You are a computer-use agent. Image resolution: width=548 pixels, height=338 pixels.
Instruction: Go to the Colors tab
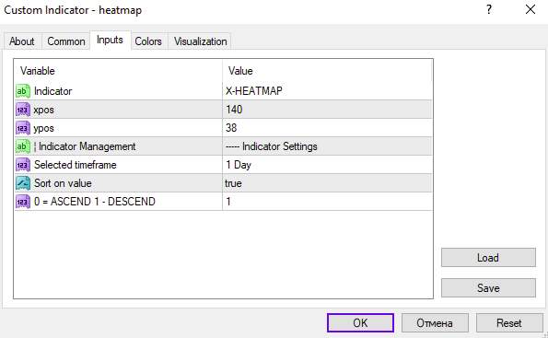pos(148,41)
